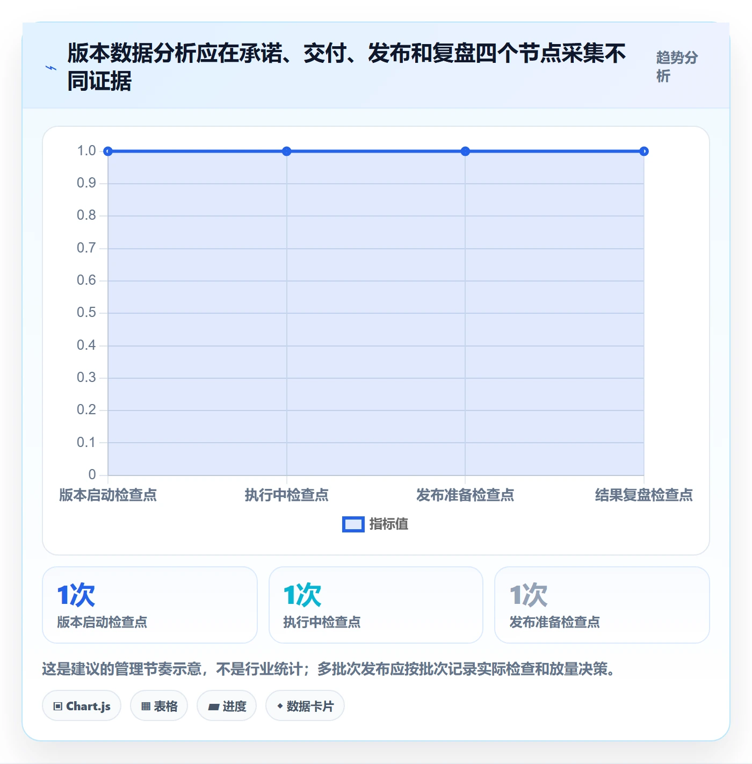Click the 版本启动检查点 x-axis label

pos(108,495)
